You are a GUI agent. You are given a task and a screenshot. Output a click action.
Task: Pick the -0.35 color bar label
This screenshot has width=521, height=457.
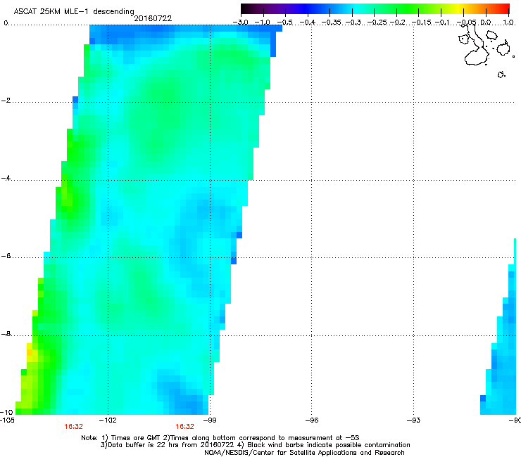pos(332,22)
